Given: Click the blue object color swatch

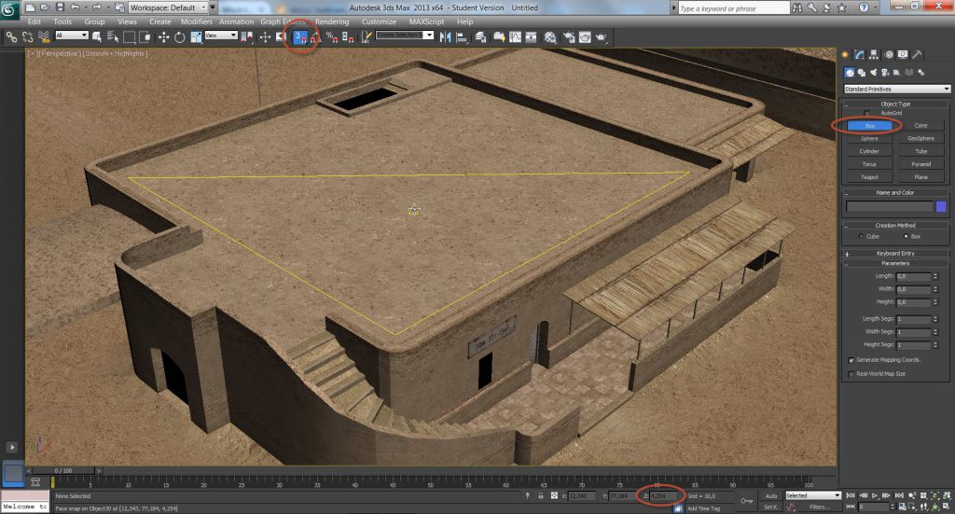Looking at the screenshot, I should [x=941, y=207].
